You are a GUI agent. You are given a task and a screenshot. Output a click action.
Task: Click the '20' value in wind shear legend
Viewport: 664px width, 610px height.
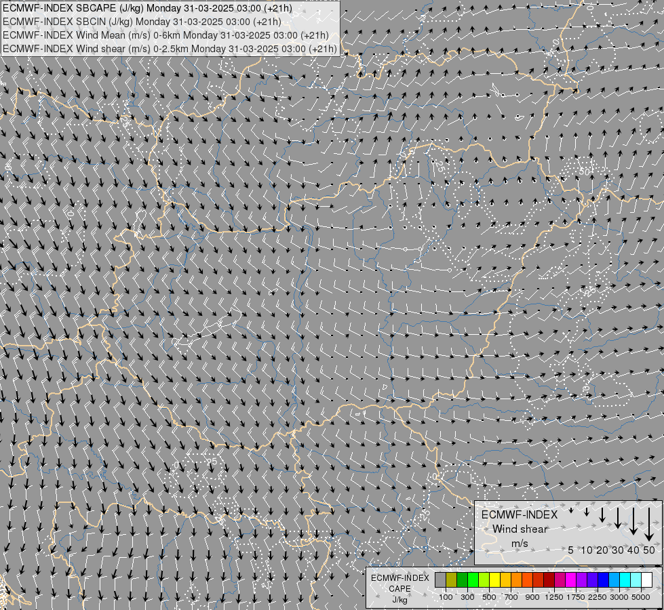pos(602,550)
